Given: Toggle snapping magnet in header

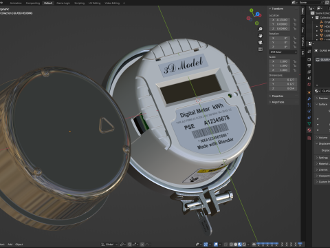Looking at the screenshot, I should pyautogui.click(x=130, y=245).
